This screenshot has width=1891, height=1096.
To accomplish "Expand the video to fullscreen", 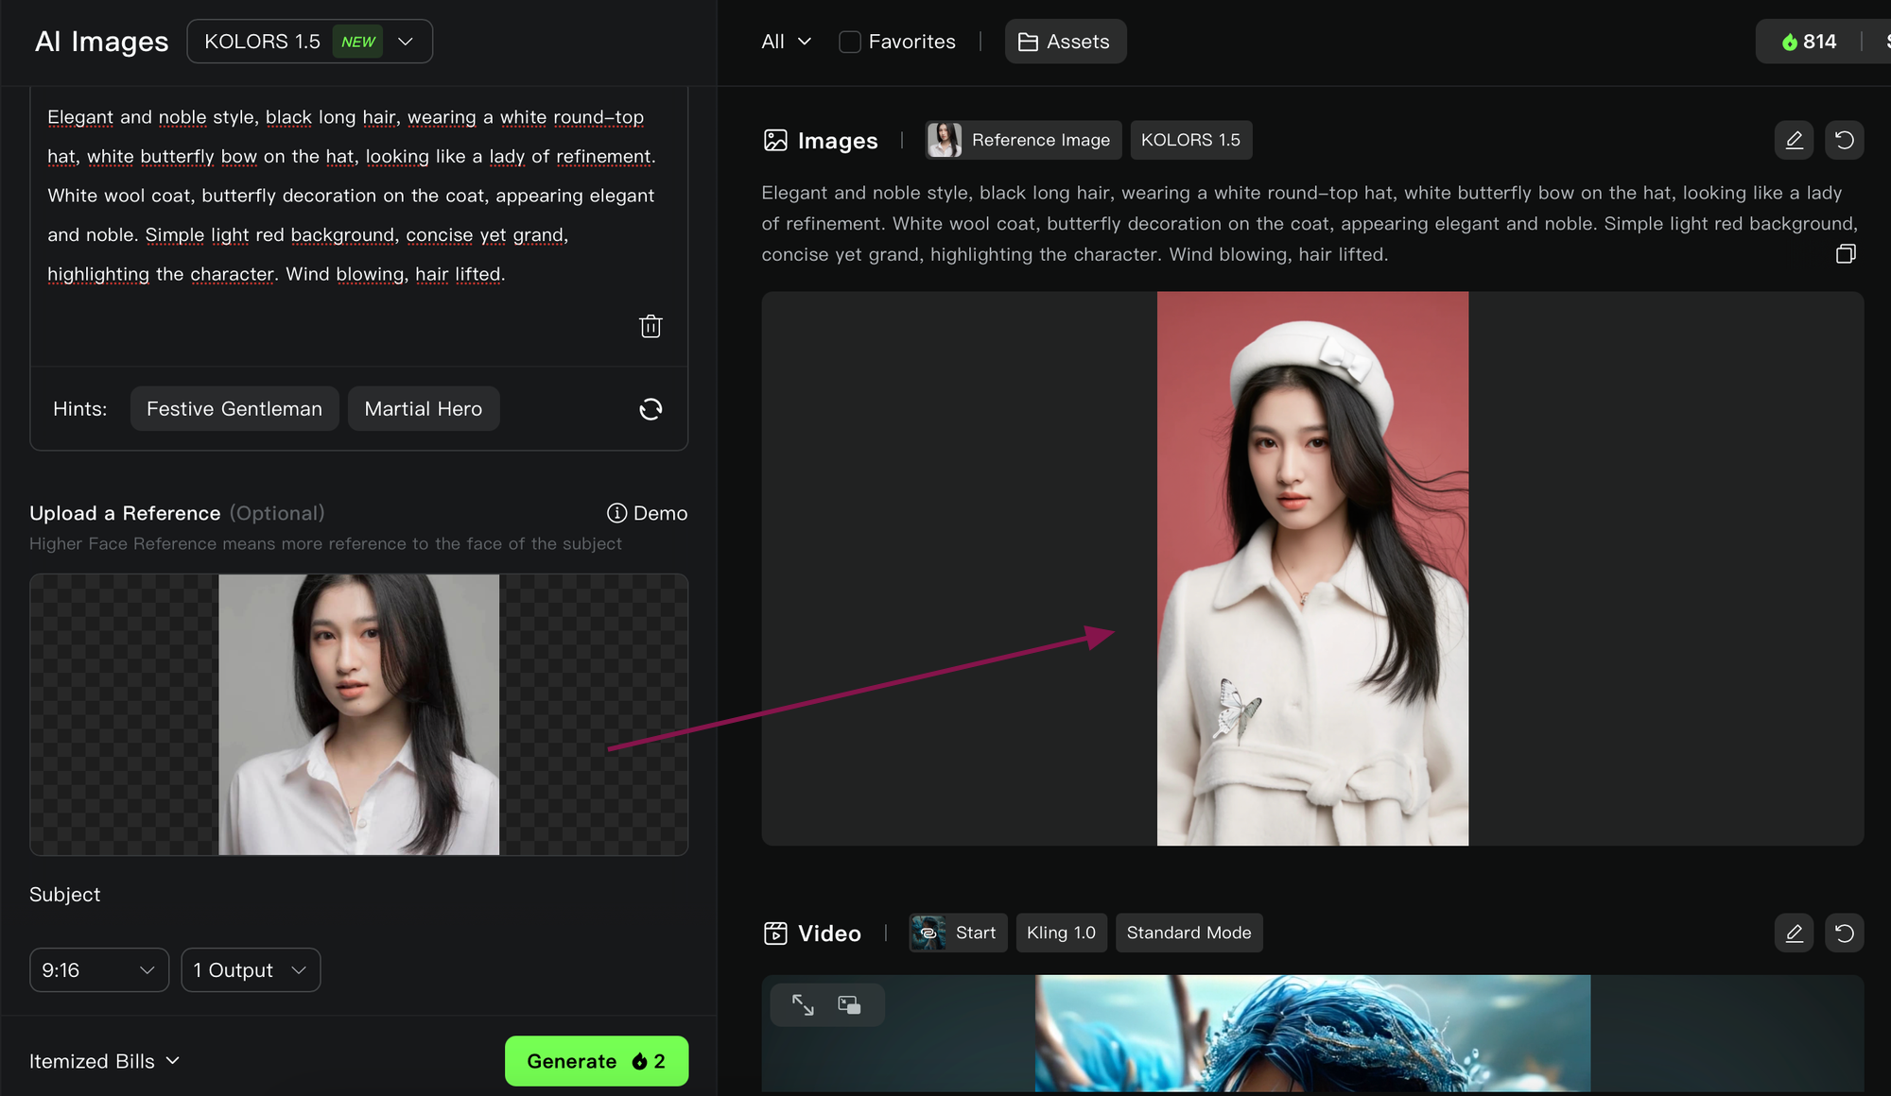I will [x=803, y=1004].
